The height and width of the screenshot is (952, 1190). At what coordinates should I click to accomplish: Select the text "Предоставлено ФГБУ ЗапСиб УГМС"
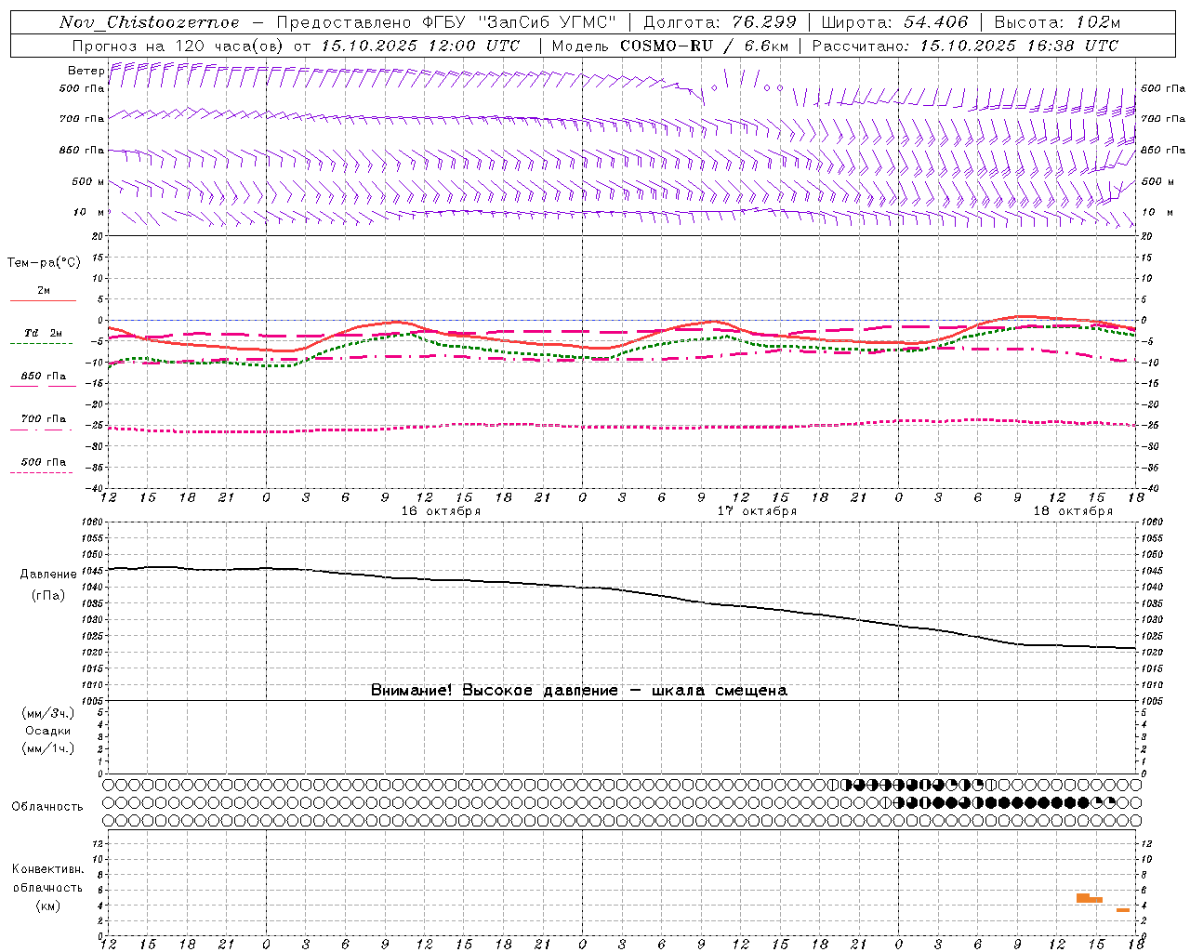pos(447,22)
